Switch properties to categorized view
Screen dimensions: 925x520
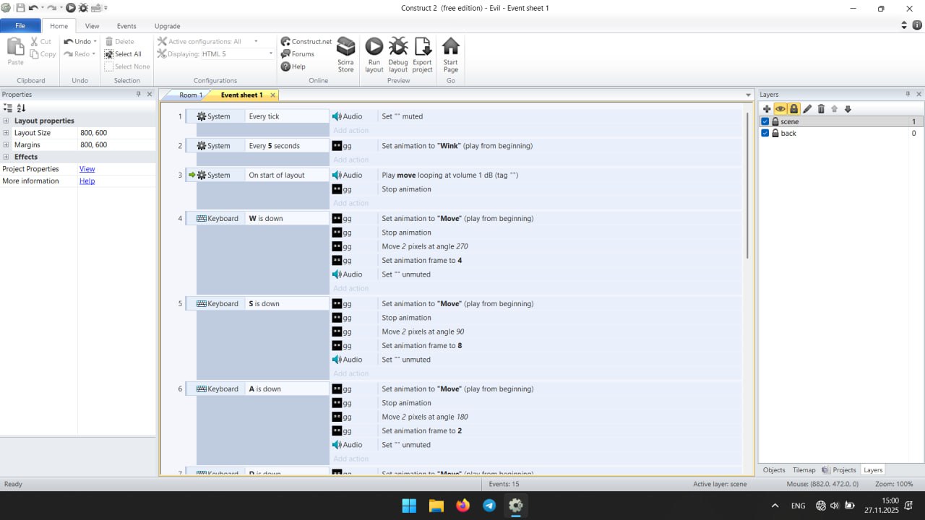tap(8, 108)
